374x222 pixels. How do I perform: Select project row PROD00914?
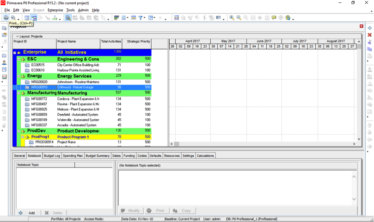pyautogui.click(x=88, y=142)
